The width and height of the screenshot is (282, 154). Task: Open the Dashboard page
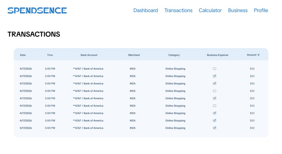coord(146,10)
